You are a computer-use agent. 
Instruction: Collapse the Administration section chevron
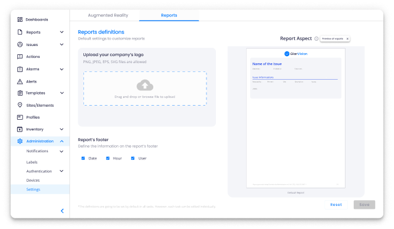point(62,141)
